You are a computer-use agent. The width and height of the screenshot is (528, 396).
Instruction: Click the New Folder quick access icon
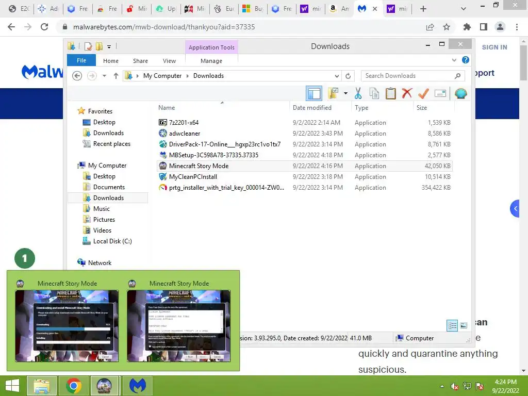click(99, 46)
